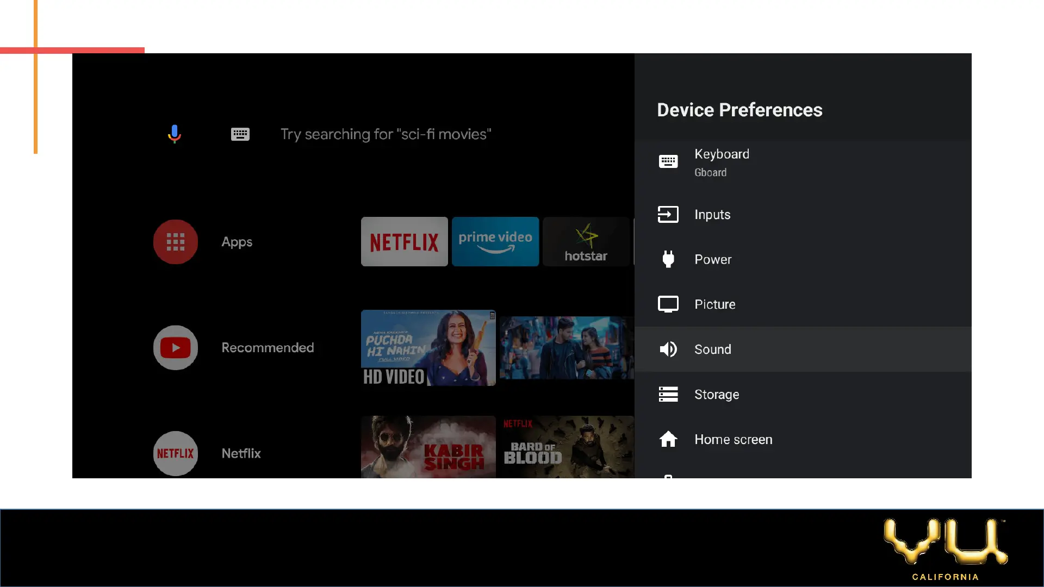Click the Inputs arrow icon

[x=668, y=215]
